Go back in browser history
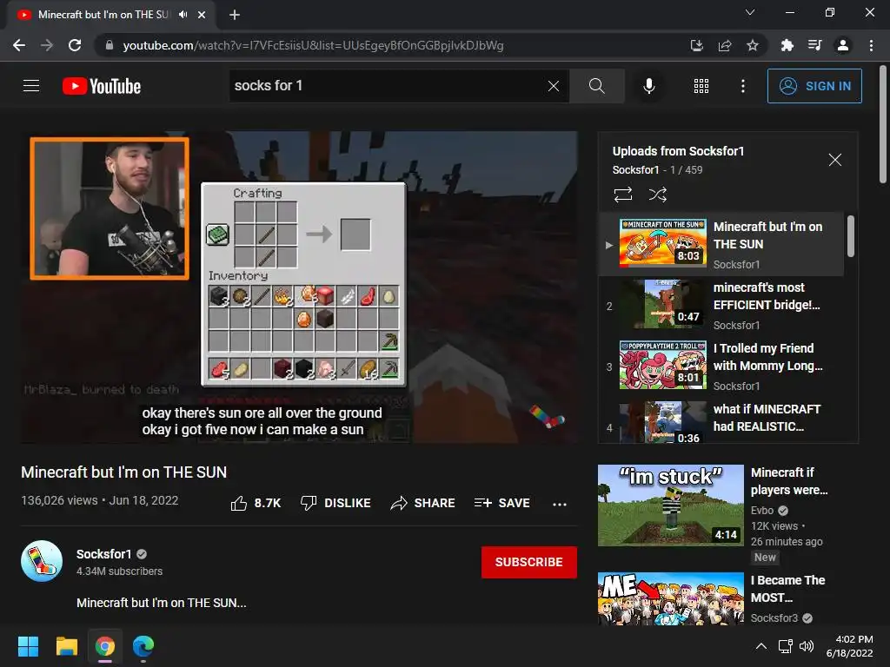Screen dimensions: 890x667 pos(19,45)
